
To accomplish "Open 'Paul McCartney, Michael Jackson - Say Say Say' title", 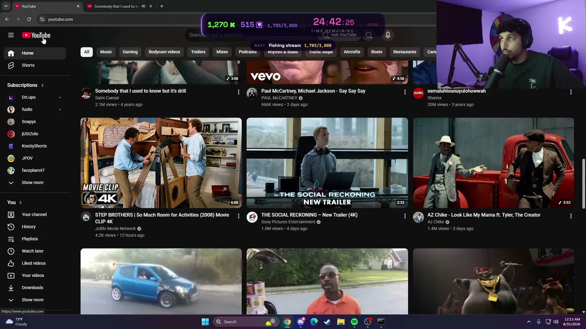I will pos(313,91).
